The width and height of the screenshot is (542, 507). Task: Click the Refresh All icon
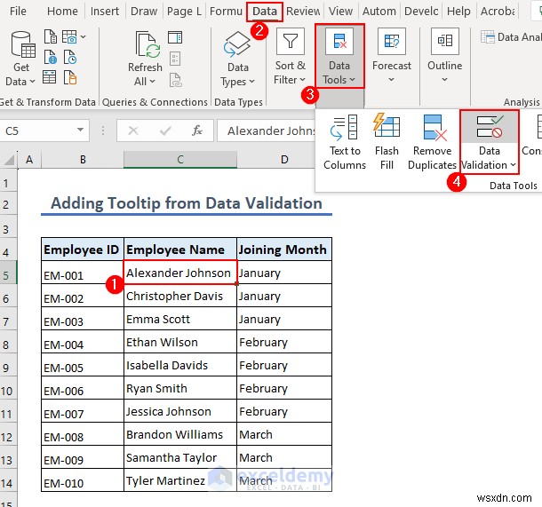[147, 45]
